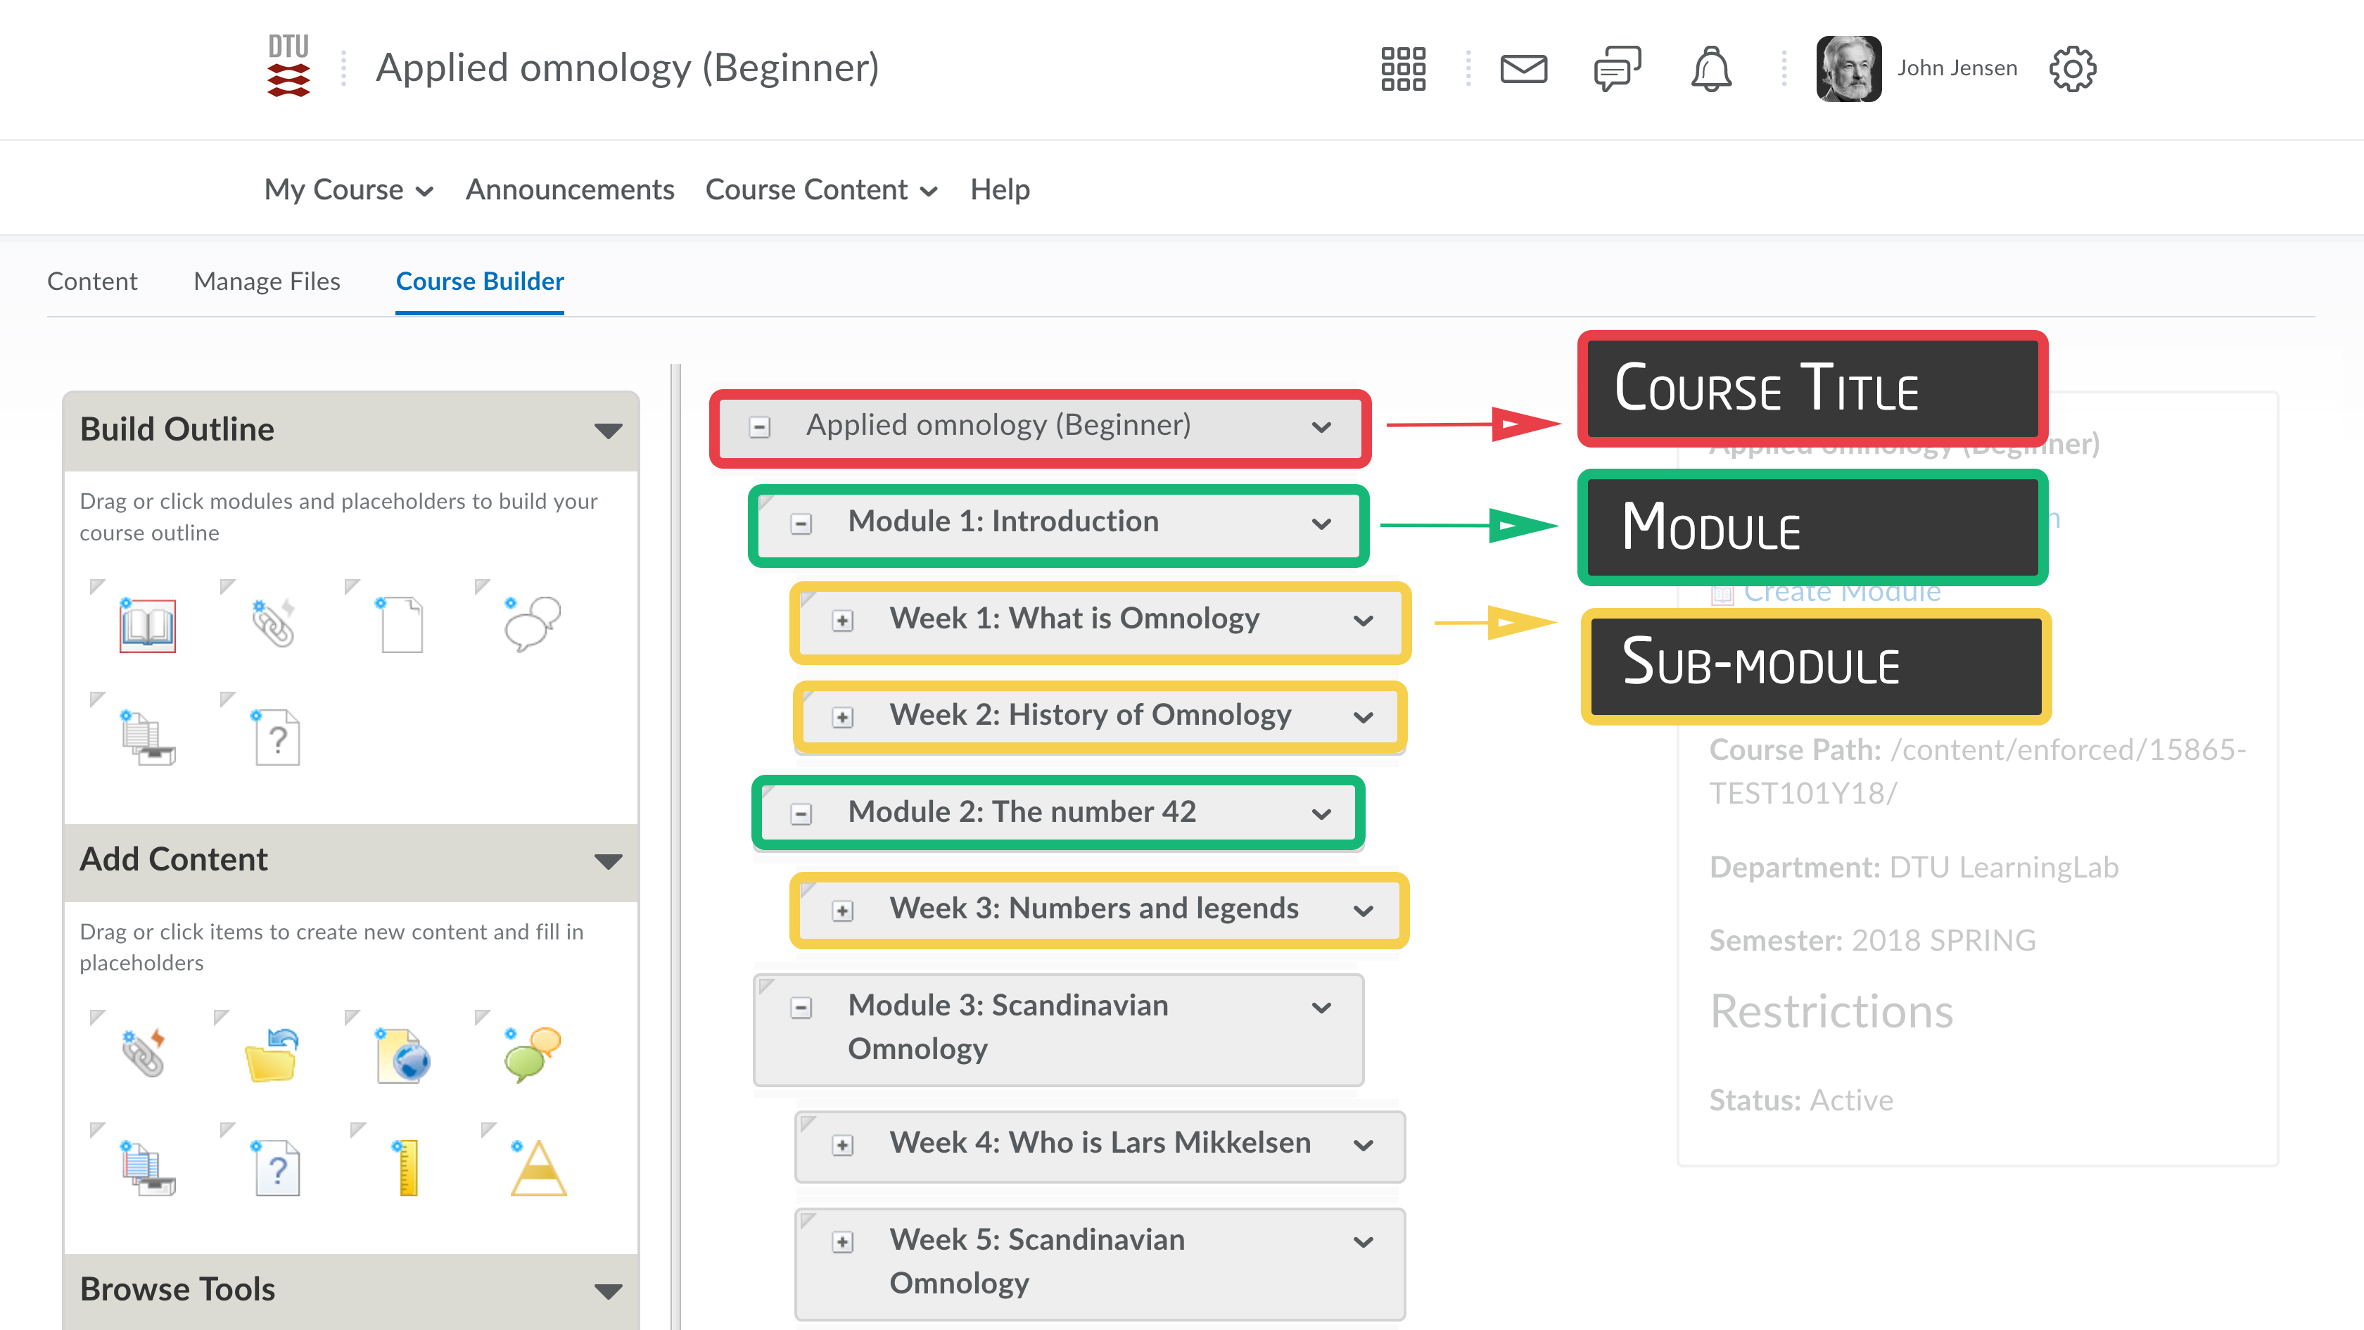This screenshot has height=1330, width=2364.
Task: Switch to the Manage Files tab
Action: click(x=266, y=281)
